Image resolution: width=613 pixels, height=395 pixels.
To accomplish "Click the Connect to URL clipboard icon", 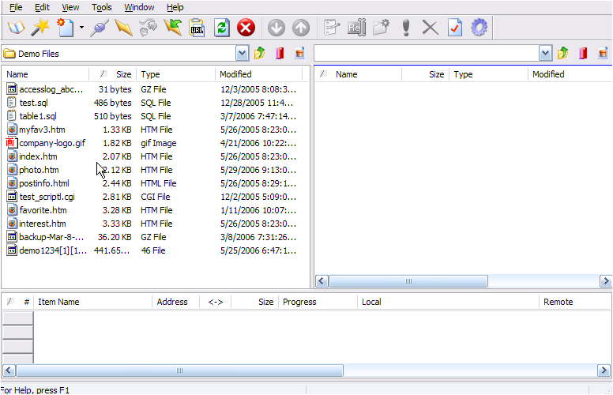I will [197, 28].
